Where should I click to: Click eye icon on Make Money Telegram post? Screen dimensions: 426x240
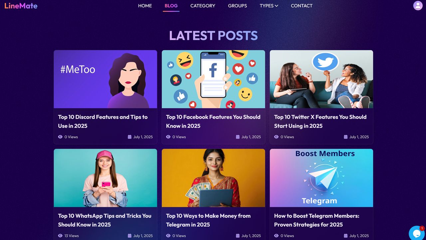pyautogui.click(x=168, y=236)
